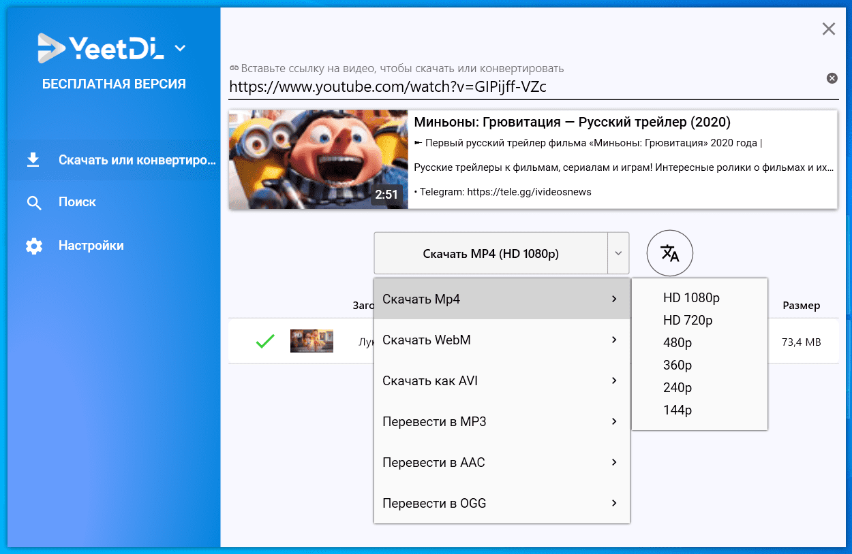Click БЕСПЛАТНАЯ ВЕРСИЯ label
The height and width of the screenshot is (554, 852).
coord(114,84)
